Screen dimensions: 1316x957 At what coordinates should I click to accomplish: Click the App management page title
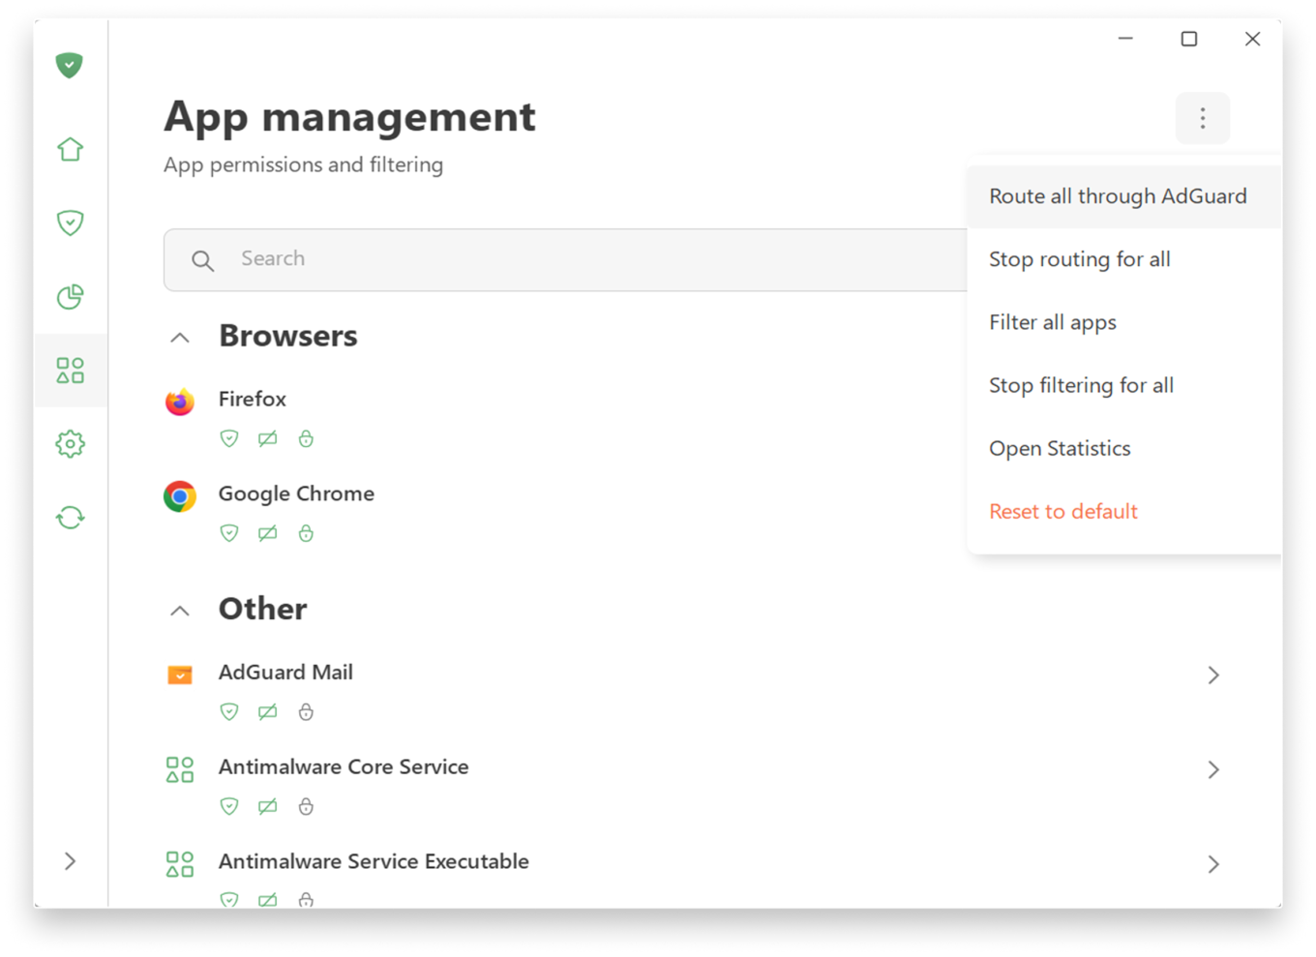349,117
